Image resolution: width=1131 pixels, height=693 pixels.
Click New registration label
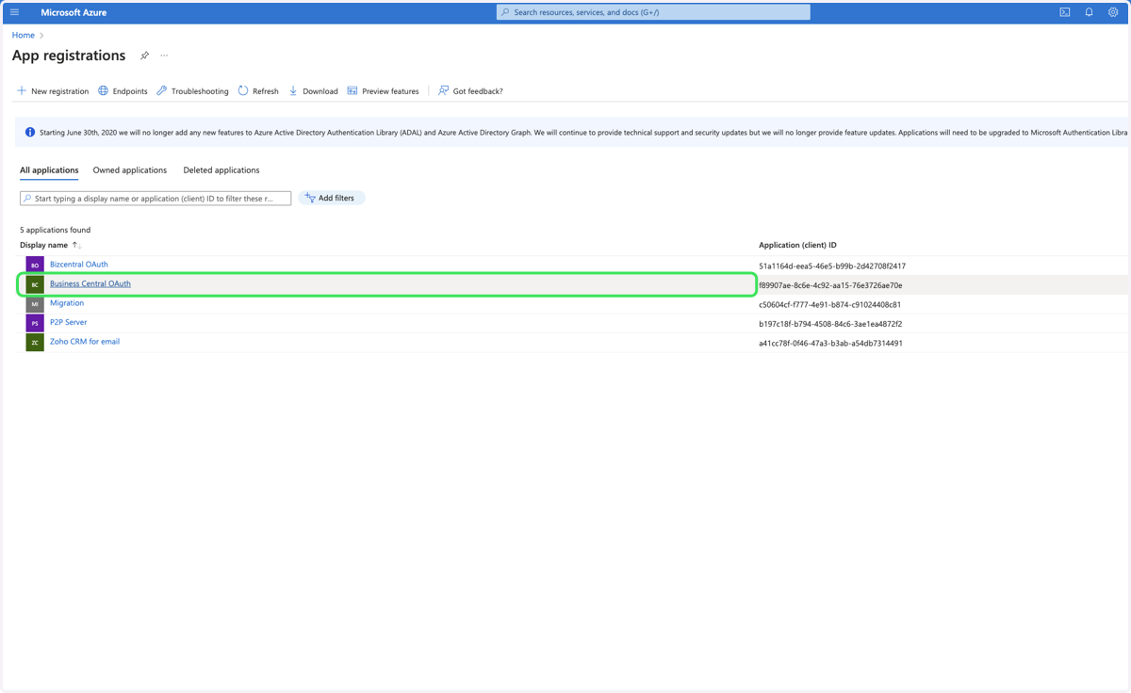60,91
